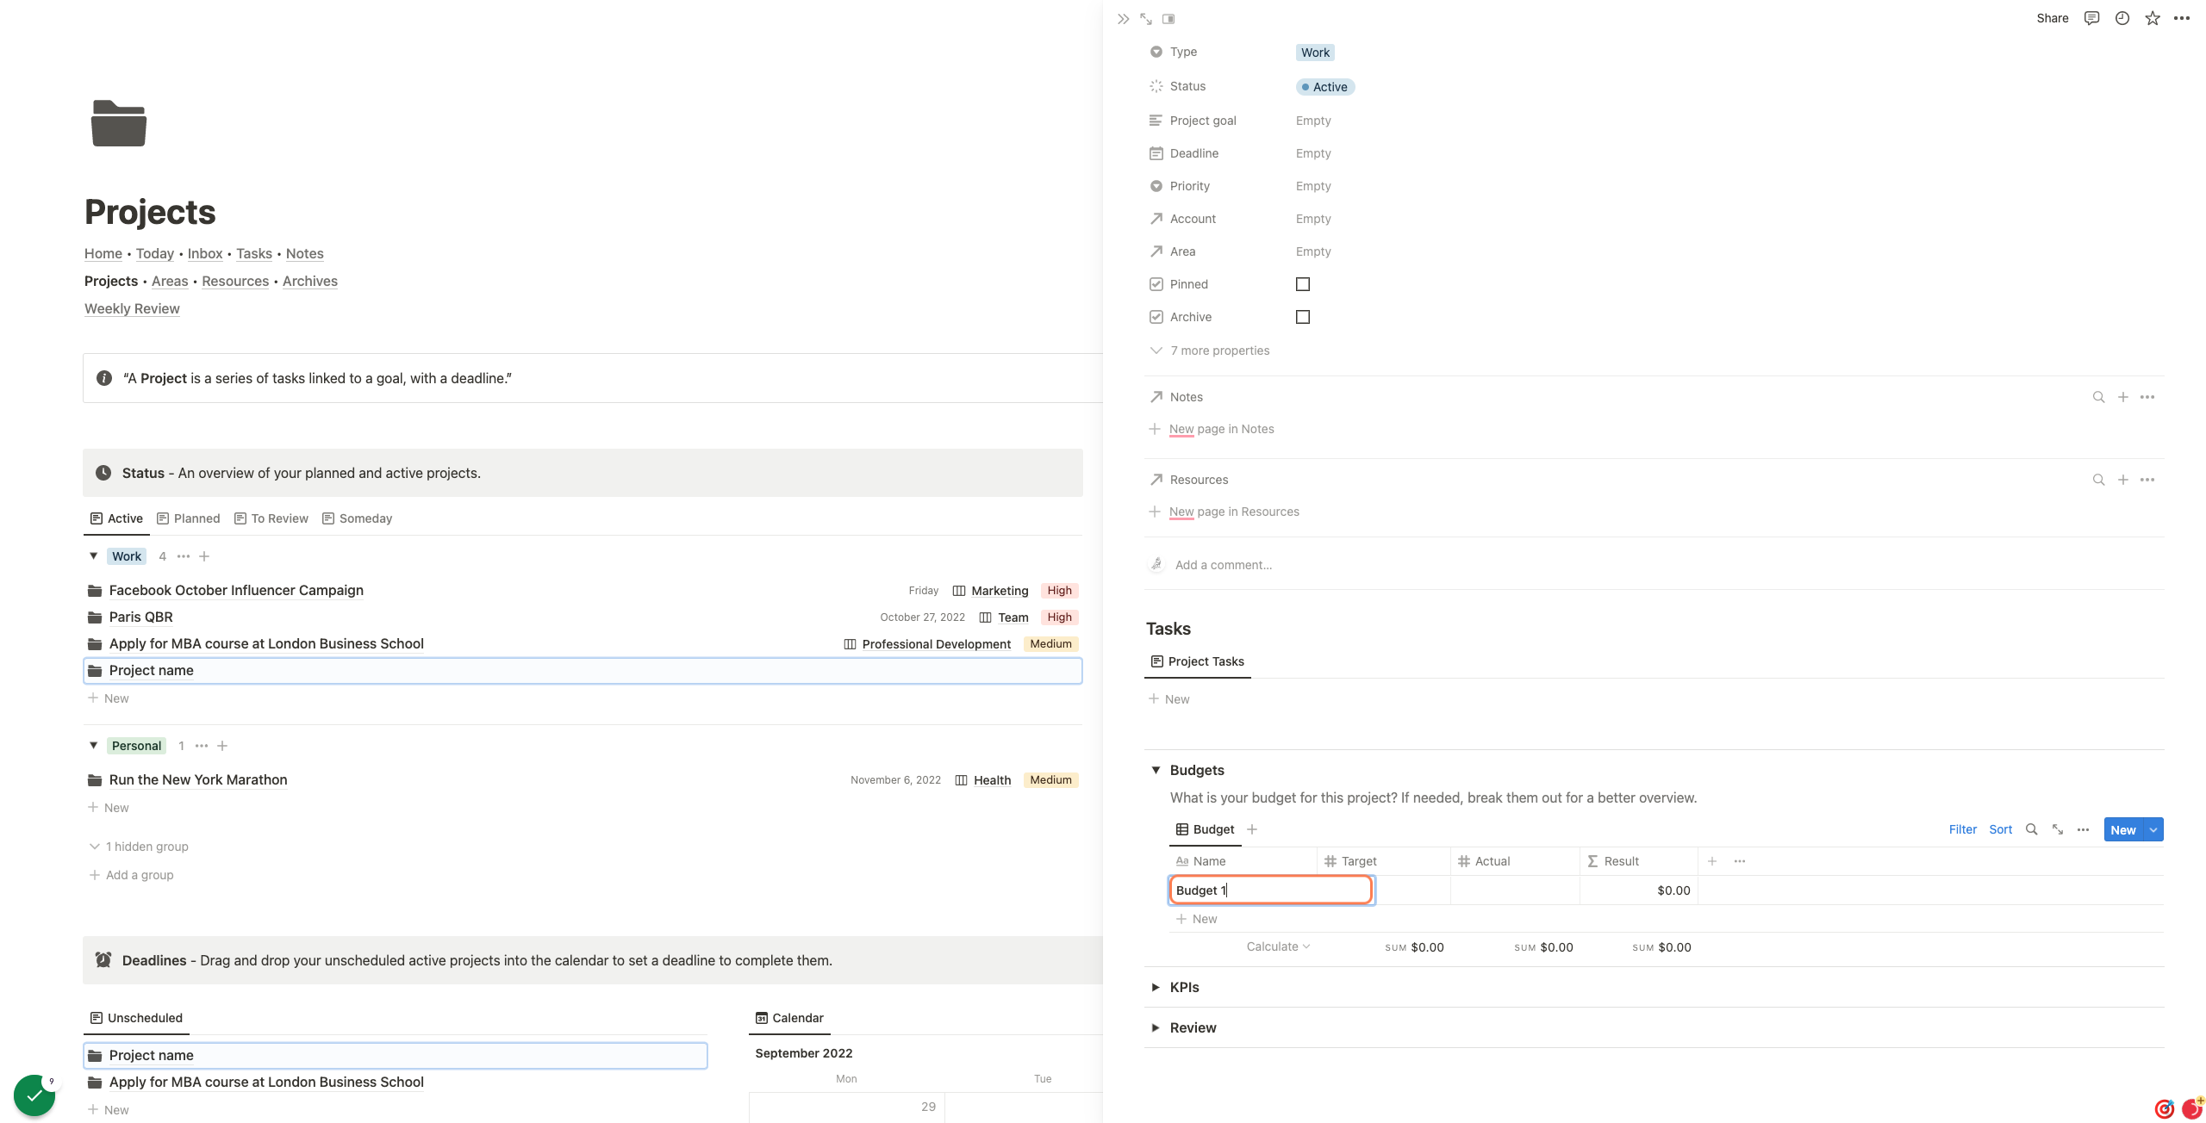Open the three-dot page menu at top right
The height and width of the screenshot is (1123, 2206).
[x=2182, y=18]
